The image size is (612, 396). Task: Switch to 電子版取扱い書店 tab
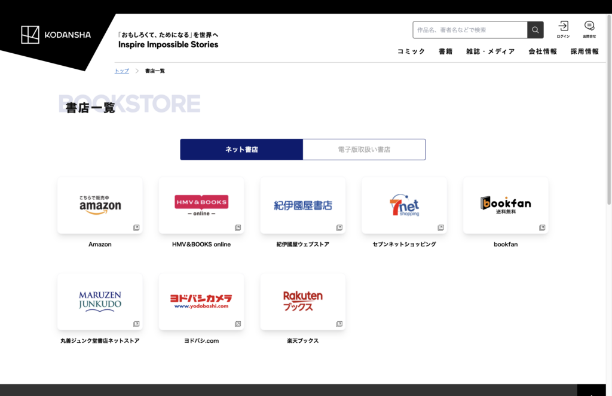364,150
